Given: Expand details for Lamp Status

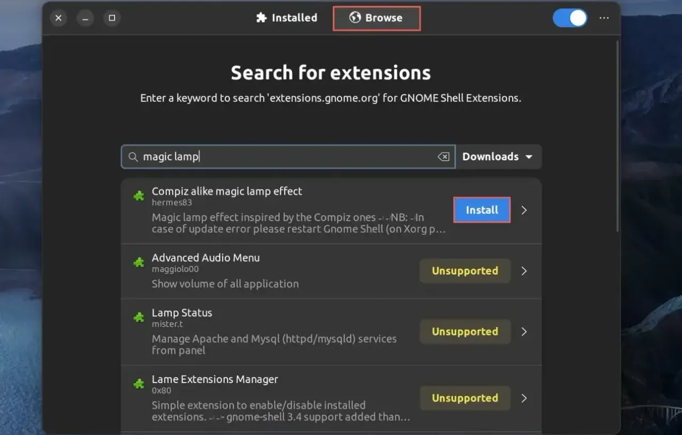Looking at the screenshot, I should (x=523, y=332).
